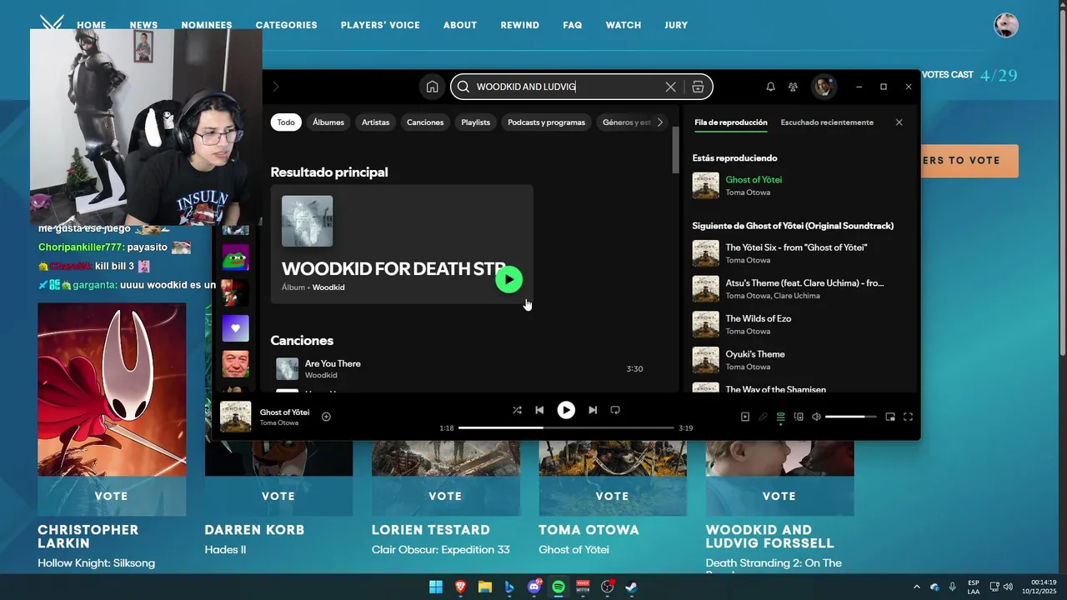Mute Spotify with the volume icon

pos(816,417)
